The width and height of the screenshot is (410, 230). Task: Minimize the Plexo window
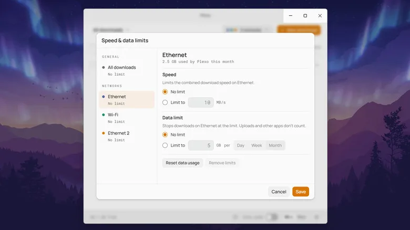click(291, 16)
